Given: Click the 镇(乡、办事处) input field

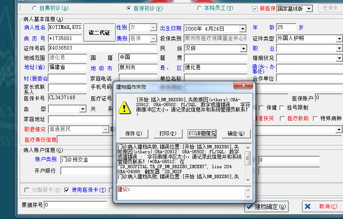Looking at the screenshot, I should (x=310, y=68).
